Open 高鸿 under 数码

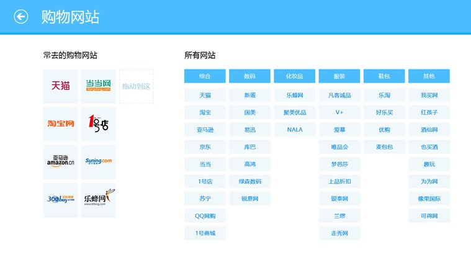click(249, 164)
